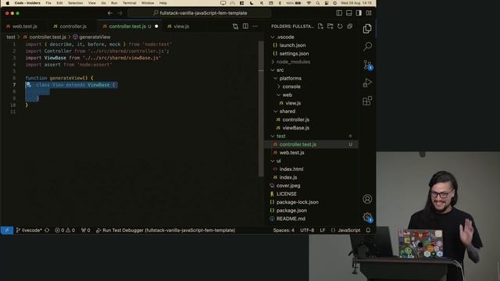500x281 pixels.
Task: Open the macOS Wi-Fi status menu
Action: pyautogui.click(x=309, y=3)
